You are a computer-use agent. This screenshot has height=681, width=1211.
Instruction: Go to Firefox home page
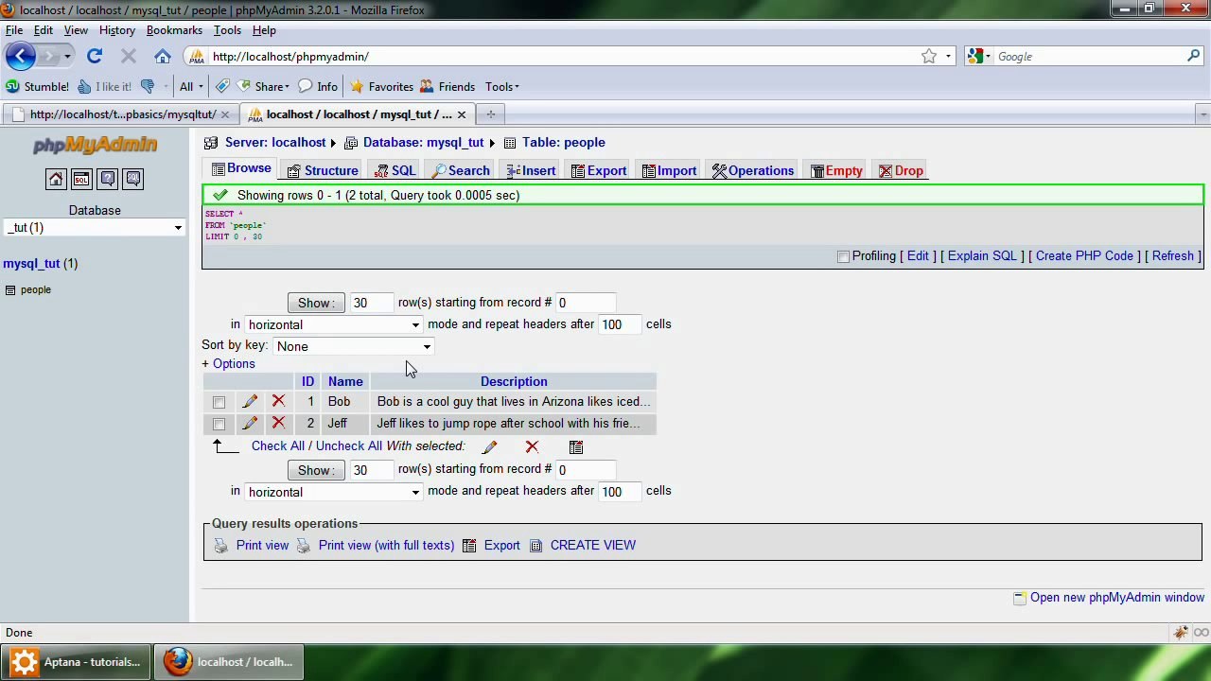pyautogui.click(x=163, y=57)
